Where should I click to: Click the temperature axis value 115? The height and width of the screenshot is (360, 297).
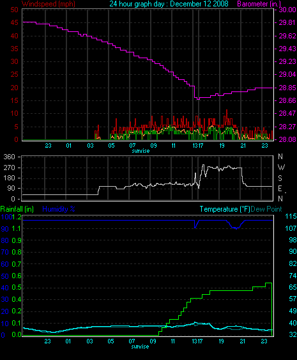(291, 216)
